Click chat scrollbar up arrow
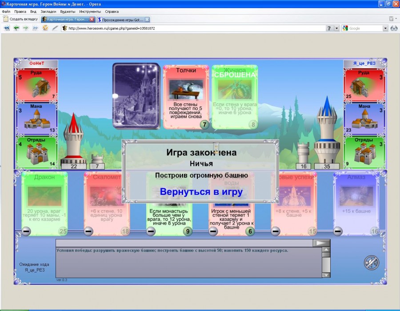Image resolution: width=400 pixels, height=311 pixels. click(326, 249)
